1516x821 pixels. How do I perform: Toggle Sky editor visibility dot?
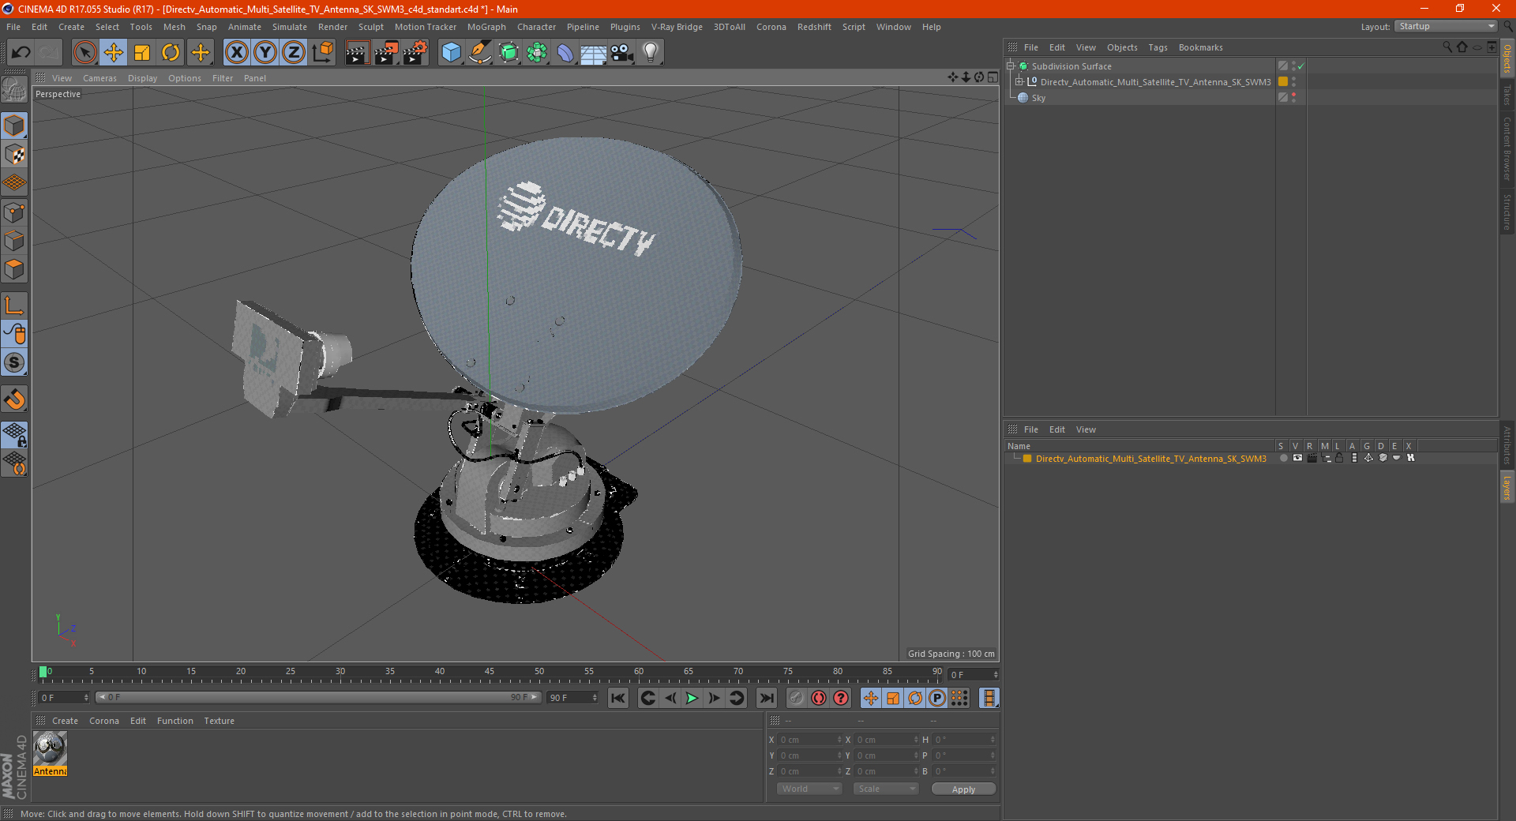pyautogui.click(x=1293, y=95)
